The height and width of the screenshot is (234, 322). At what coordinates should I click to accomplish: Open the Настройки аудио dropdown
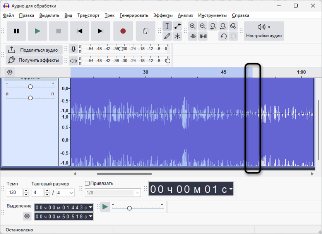(x=264, y=31)
